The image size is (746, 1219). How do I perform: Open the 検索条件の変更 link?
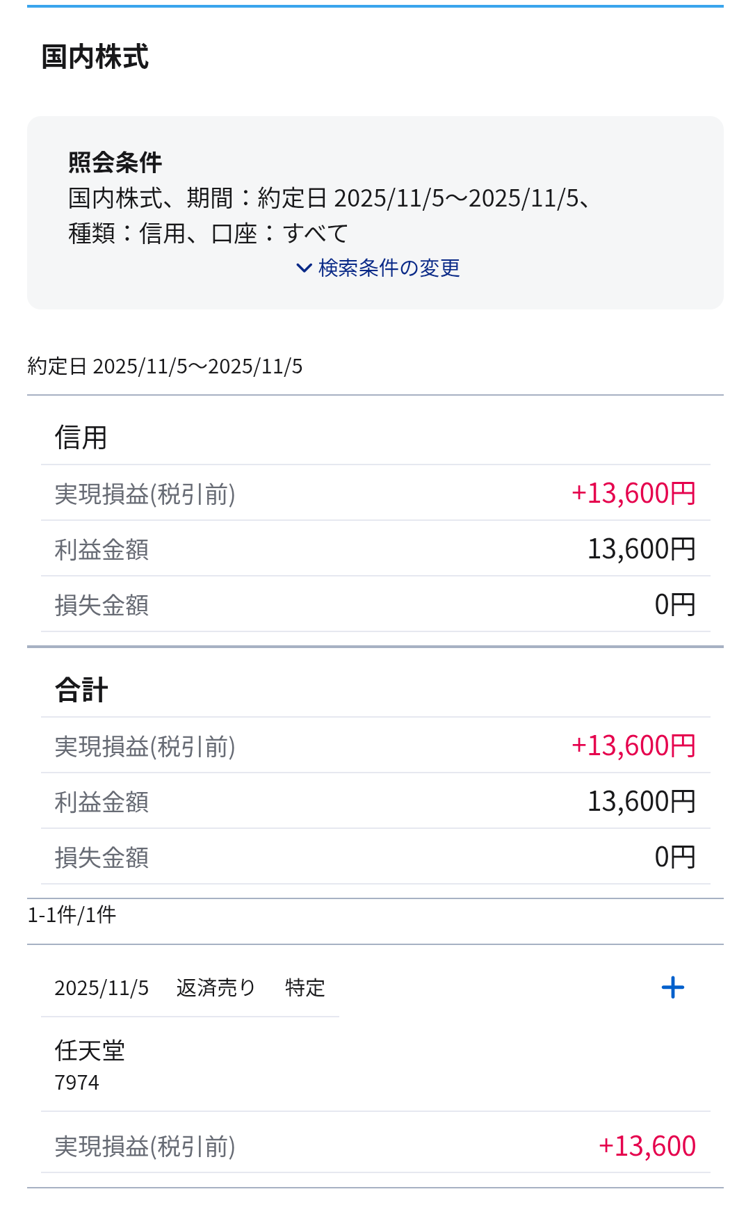click(389, 268)
